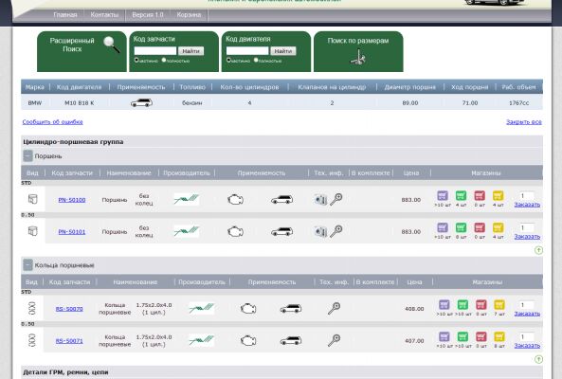Image resolution: width=562 pixels, height=379 pixels.
Task: Click the piston view icon for PN-50101
Action: 32,231
